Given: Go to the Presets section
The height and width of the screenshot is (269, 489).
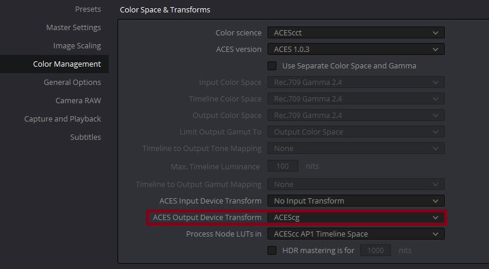Looking at the screenshot, I should pos(88,9).
